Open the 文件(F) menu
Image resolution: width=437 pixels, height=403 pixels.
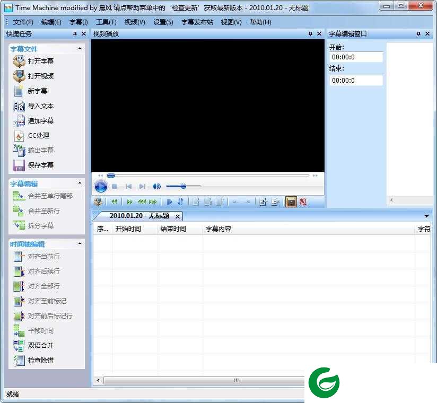(x=23, y=22)
